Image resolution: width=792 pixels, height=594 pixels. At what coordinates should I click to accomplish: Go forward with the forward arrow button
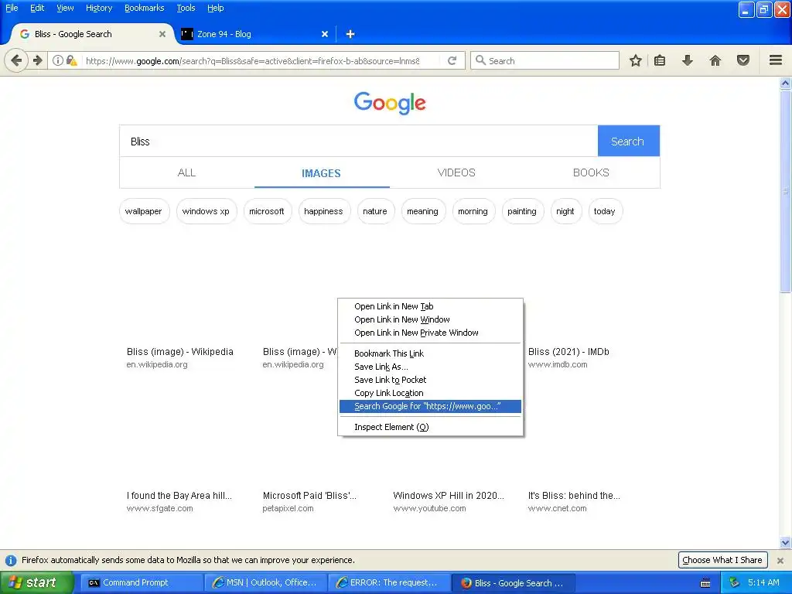click(38, 60)
